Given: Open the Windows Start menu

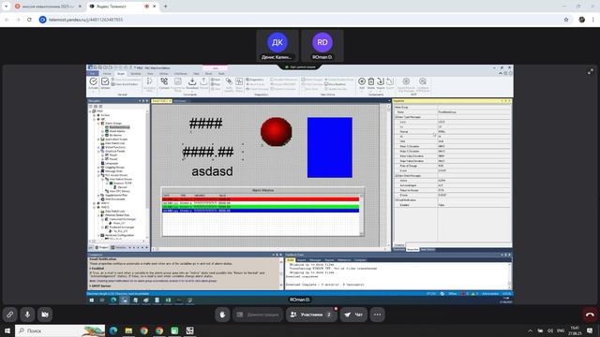Looking at the screenshot, I should 7,330.
